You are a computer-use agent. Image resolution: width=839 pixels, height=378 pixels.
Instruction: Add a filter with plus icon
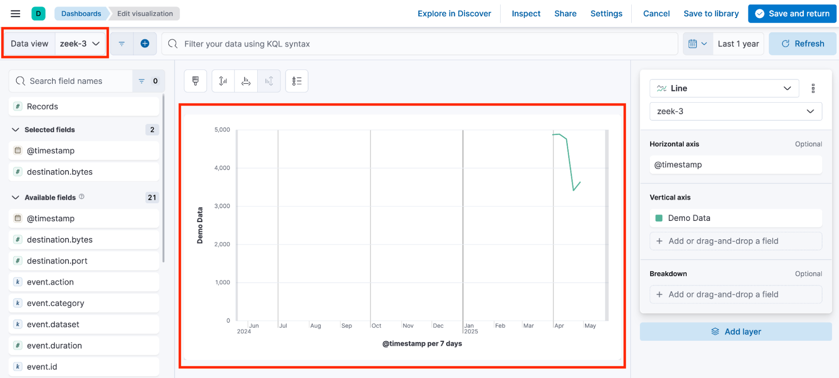145,44
